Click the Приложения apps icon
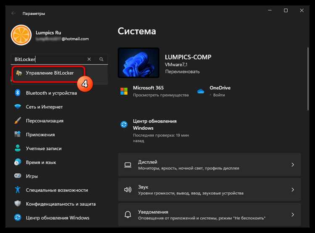The height and width of the screenshot is (233, 315). 18,134
